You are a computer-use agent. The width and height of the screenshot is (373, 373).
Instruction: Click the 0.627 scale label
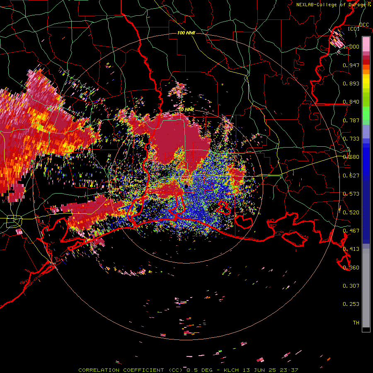351,176
